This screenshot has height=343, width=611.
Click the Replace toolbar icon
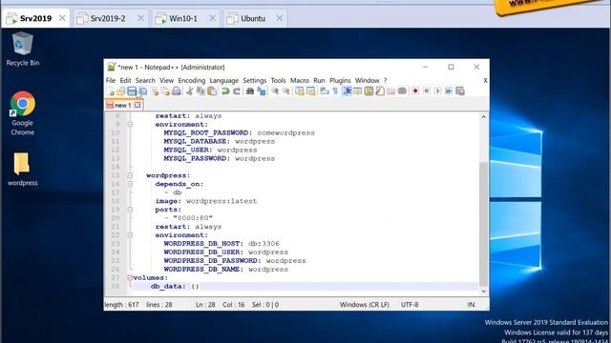point(261,91)
